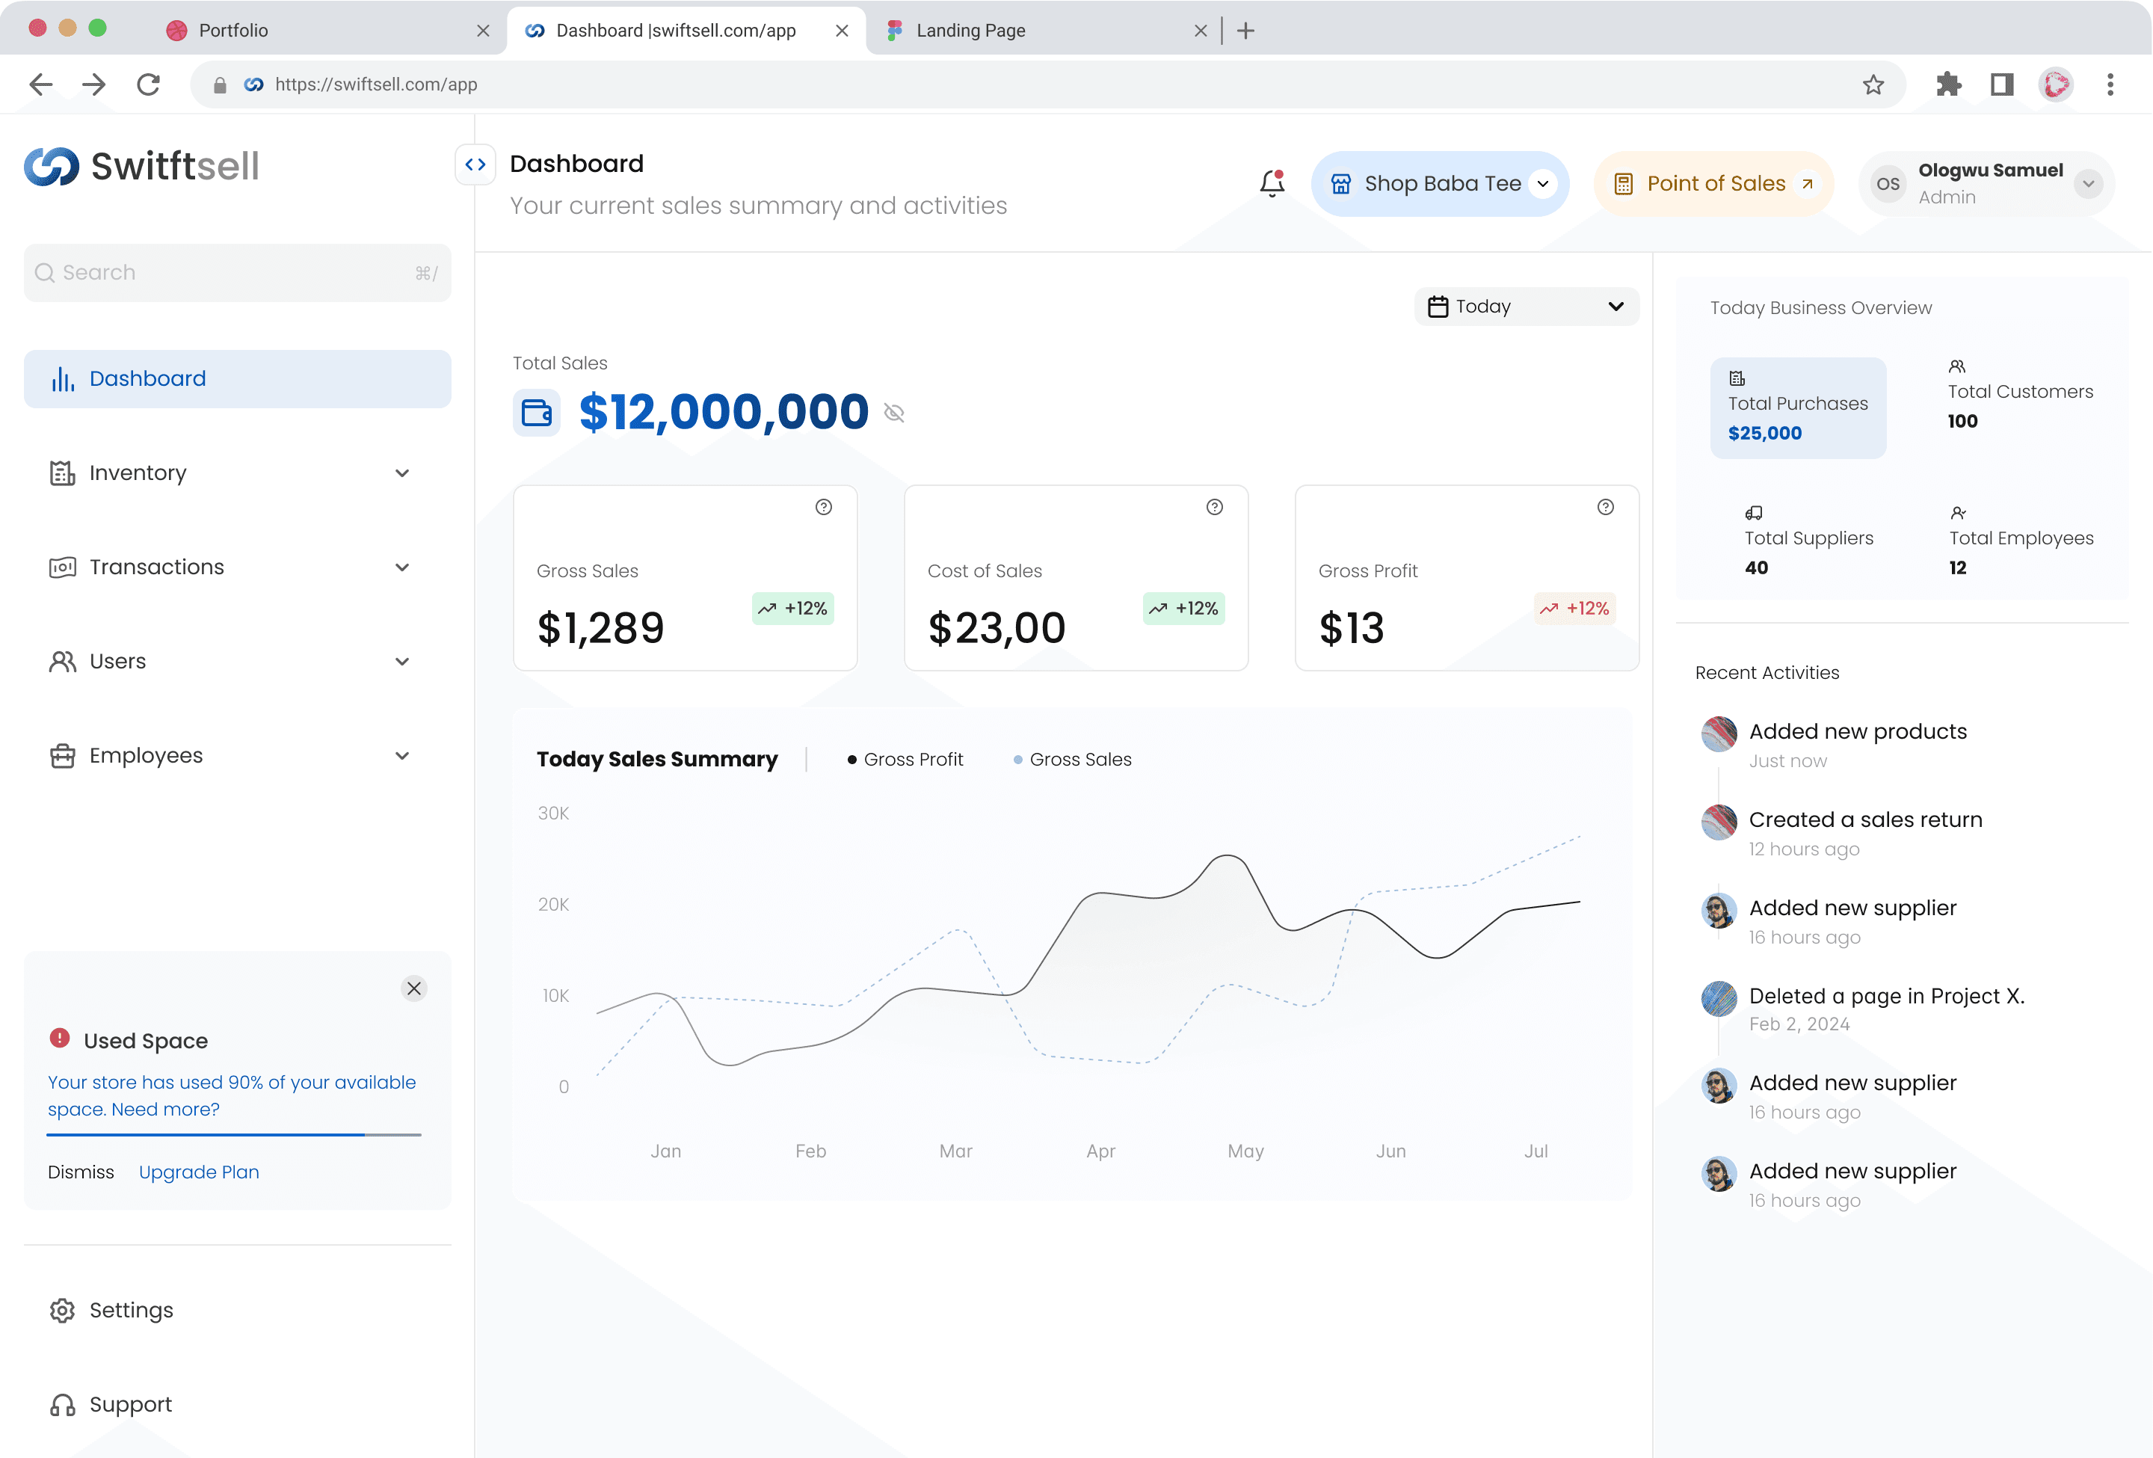
Task: Toggle Gross Sales series in chart legend
Action: (1072, 760)
